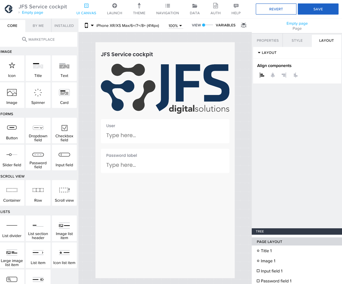
Task: Open the 100% zoom dropdown
Action: click(175, 26)
